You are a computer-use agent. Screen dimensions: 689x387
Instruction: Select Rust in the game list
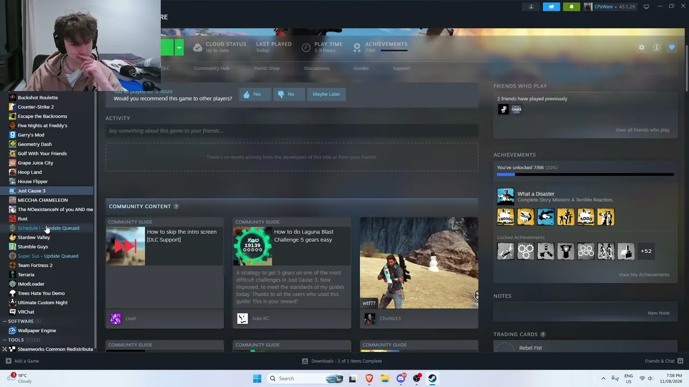tap(23, 219)
